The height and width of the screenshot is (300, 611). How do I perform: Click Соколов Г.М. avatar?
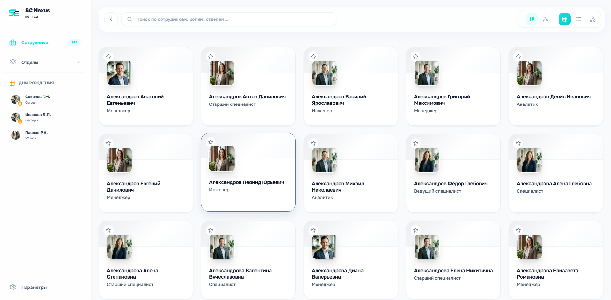pos(16,99)
